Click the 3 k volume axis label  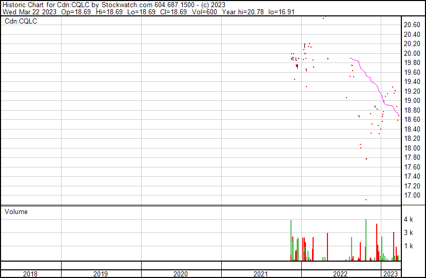(x=408, y=232)
